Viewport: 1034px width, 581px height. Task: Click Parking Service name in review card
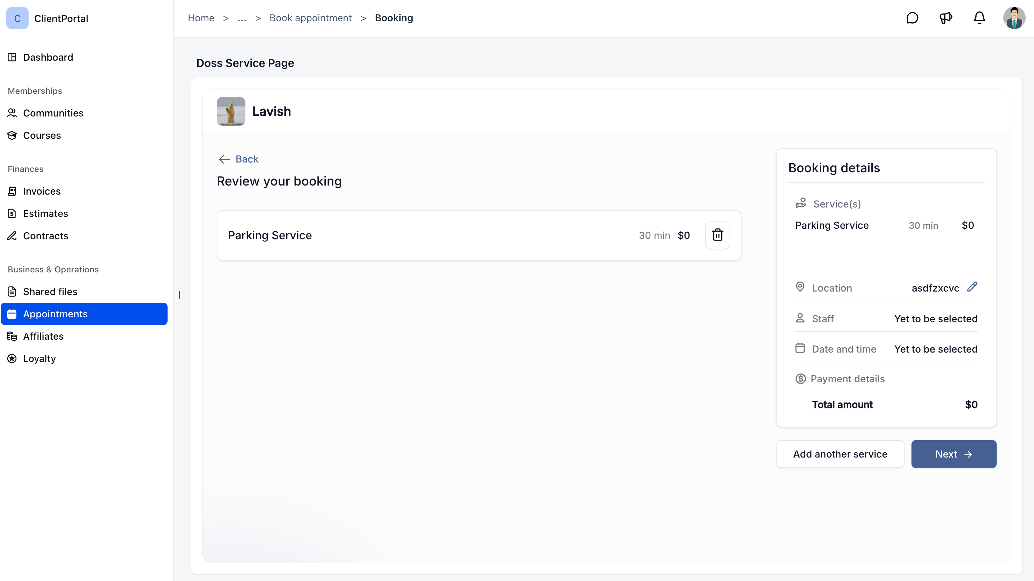(270, 235)
